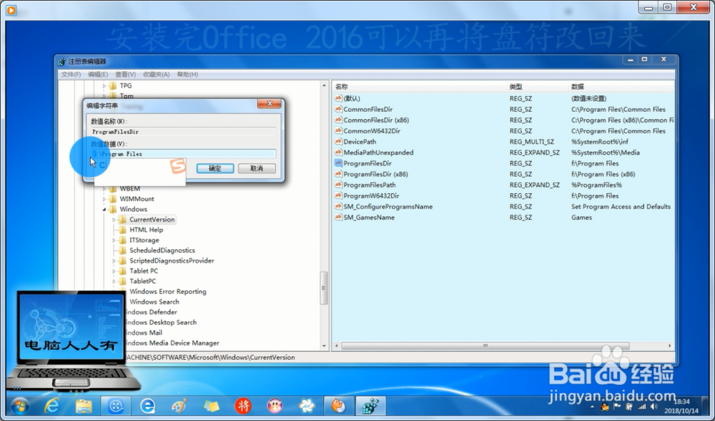This screenshot has width=715, height=421.
Task: Click the 数值名称 field showing ProgramFilesDir
Action: 183,131
